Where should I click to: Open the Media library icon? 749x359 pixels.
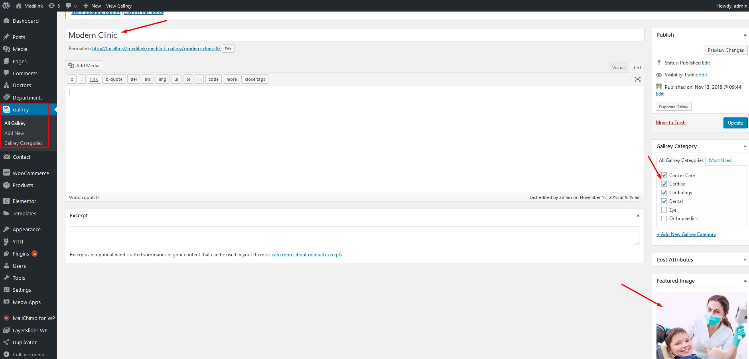6,49
